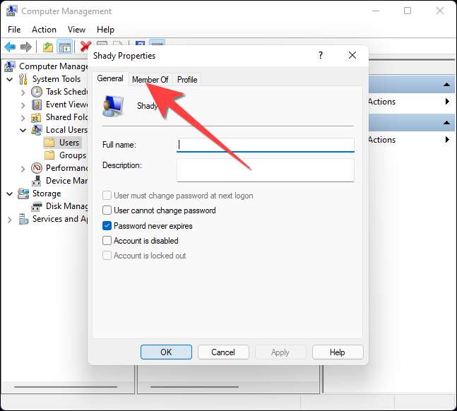Click the Performance gauge icon
The image size is (457, 411).
37,168
